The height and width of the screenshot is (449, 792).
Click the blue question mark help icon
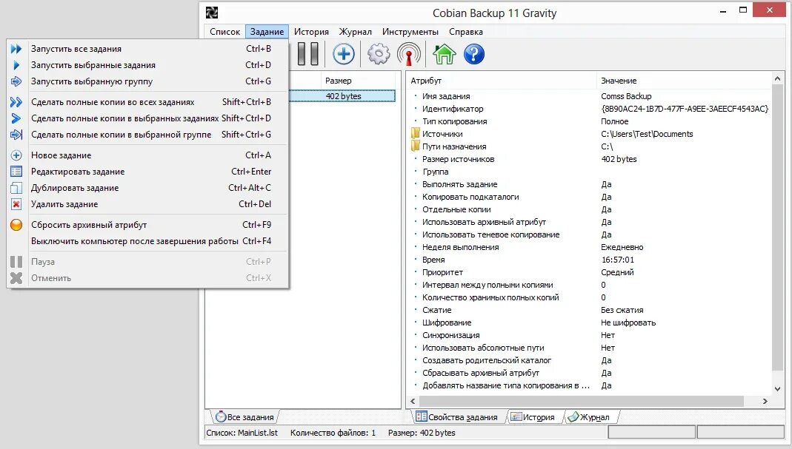click(473, 54)
